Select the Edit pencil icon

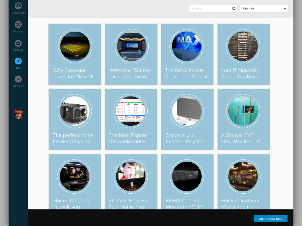[x=18, y=61]
